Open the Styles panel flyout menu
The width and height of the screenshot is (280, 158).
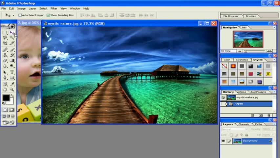click(274, 60)
